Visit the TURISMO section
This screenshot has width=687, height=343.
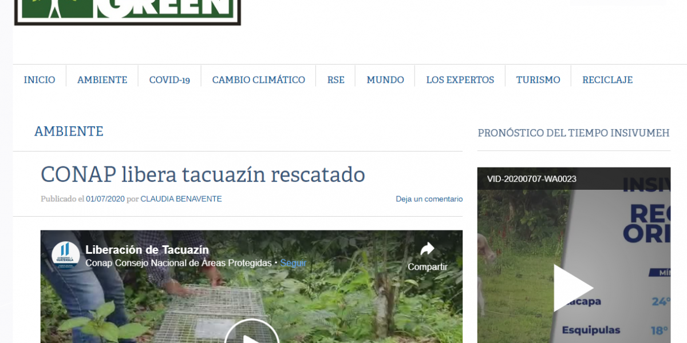(x=538, y=80)
